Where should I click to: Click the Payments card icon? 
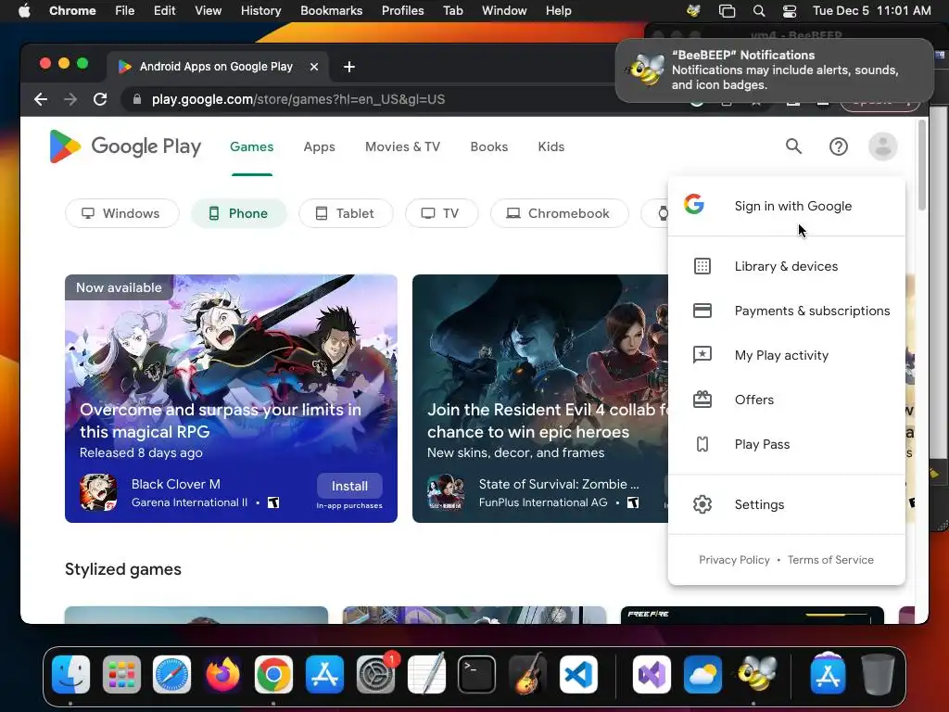[x=702, y=311]
